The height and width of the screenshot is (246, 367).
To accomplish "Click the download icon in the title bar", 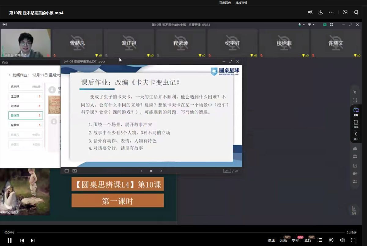I will (321, 12).
